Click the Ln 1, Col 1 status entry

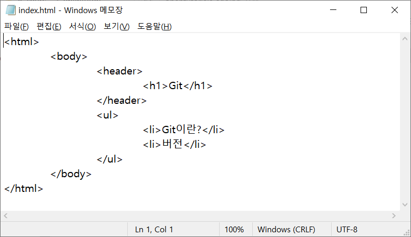point(154,230)
